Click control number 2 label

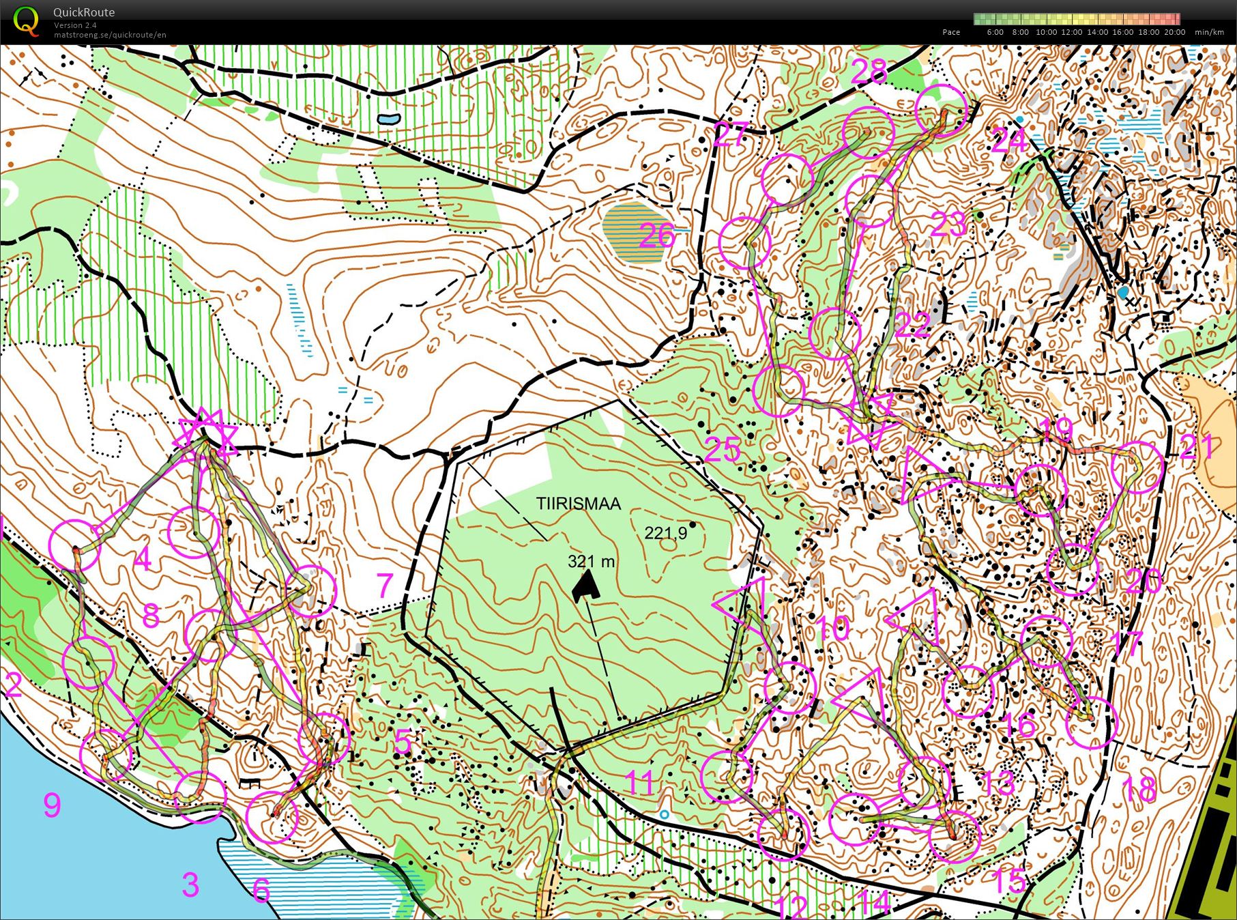(x=13, y=685)
